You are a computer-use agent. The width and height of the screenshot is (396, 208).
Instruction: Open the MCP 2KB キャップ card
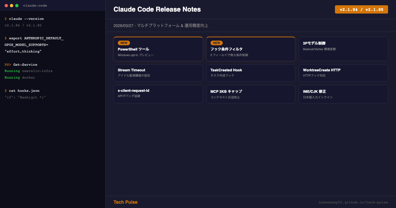pyautogui.click(x=250, y=94)
